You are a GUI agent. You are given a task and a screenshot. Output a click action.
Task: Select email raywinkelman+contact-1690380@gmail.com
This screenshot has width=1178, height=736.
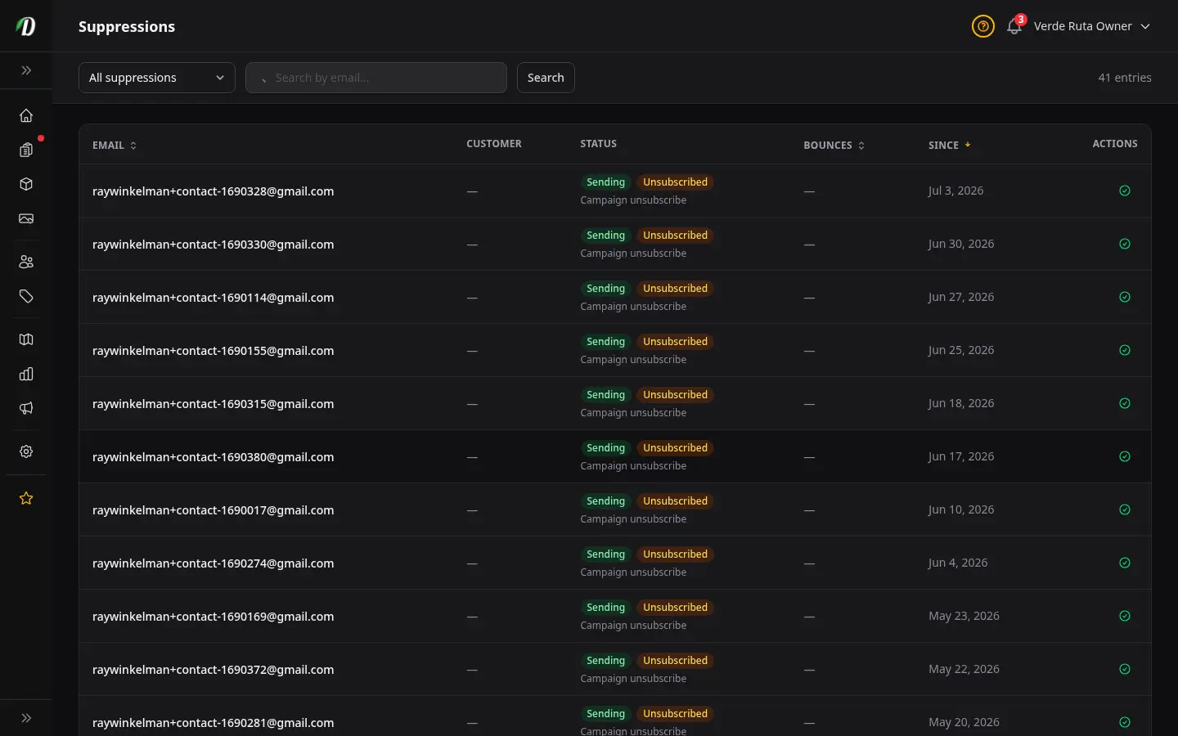(x=213, y=457)
